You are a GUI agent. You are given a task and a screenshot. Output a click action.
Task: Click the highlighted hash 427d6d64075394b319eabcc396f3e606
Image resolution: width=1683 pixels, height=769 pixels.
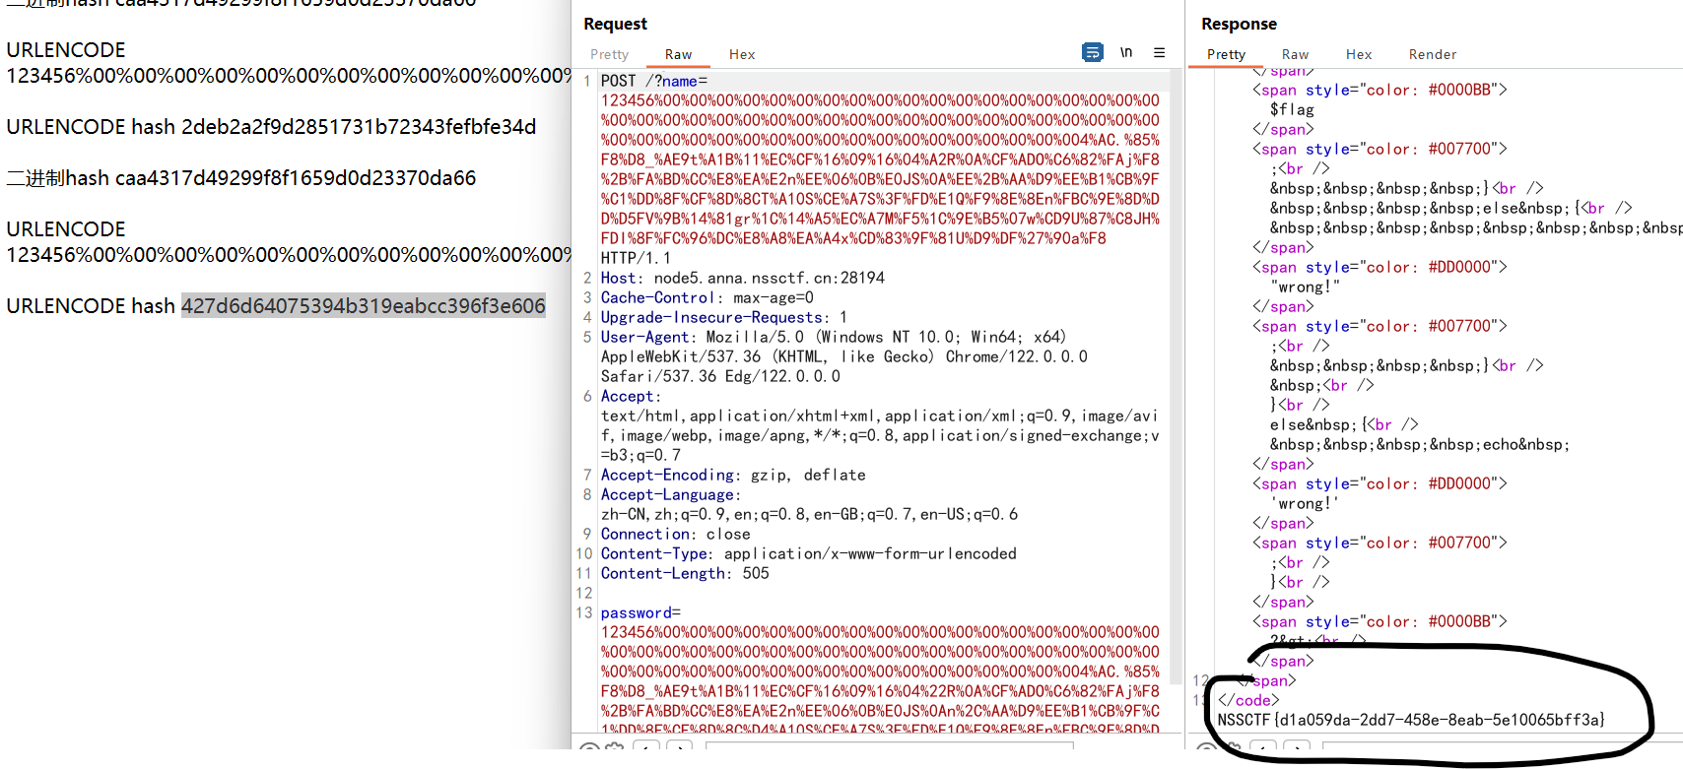[363, 306]
